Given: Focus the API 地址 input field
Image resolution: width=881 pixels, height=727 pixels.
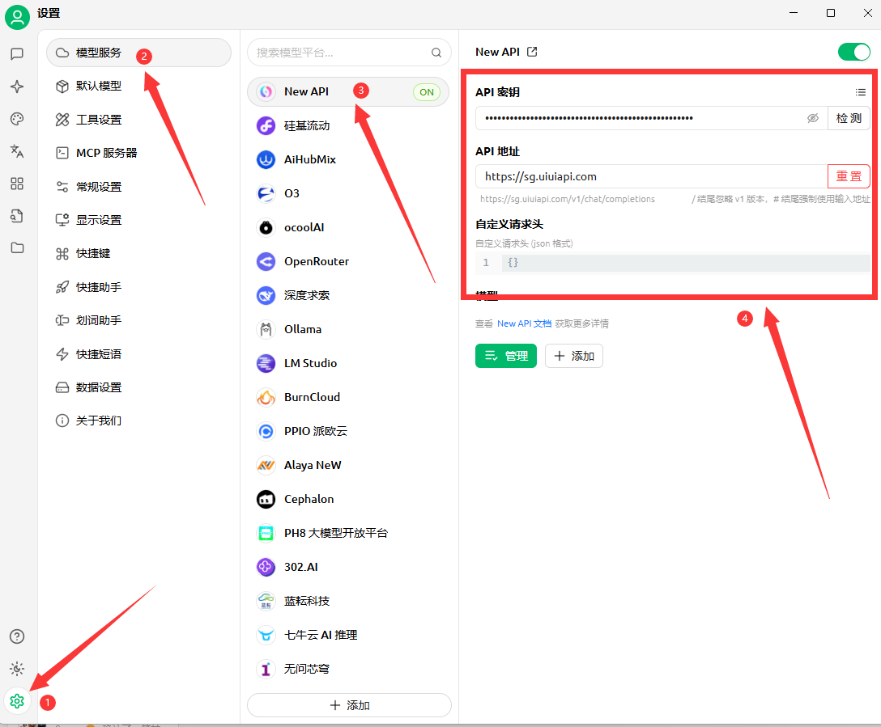Looking at the screenshot, I should (x=652, y=177).
